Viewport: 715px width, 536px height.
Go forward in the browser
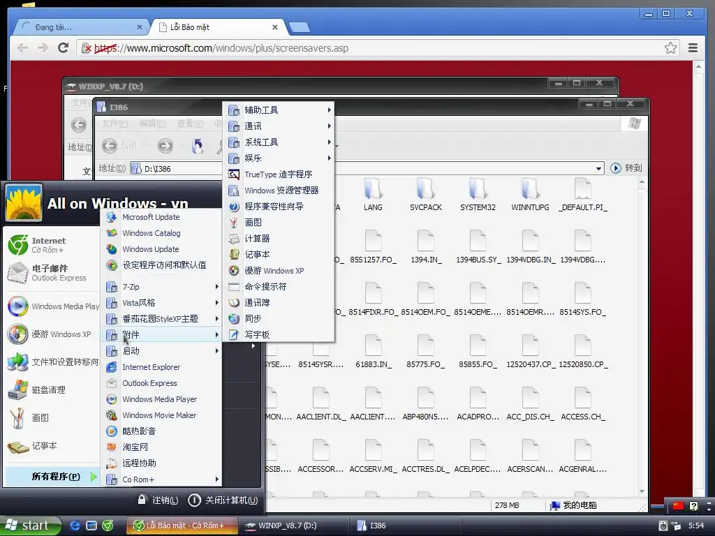tap(43, 48)
